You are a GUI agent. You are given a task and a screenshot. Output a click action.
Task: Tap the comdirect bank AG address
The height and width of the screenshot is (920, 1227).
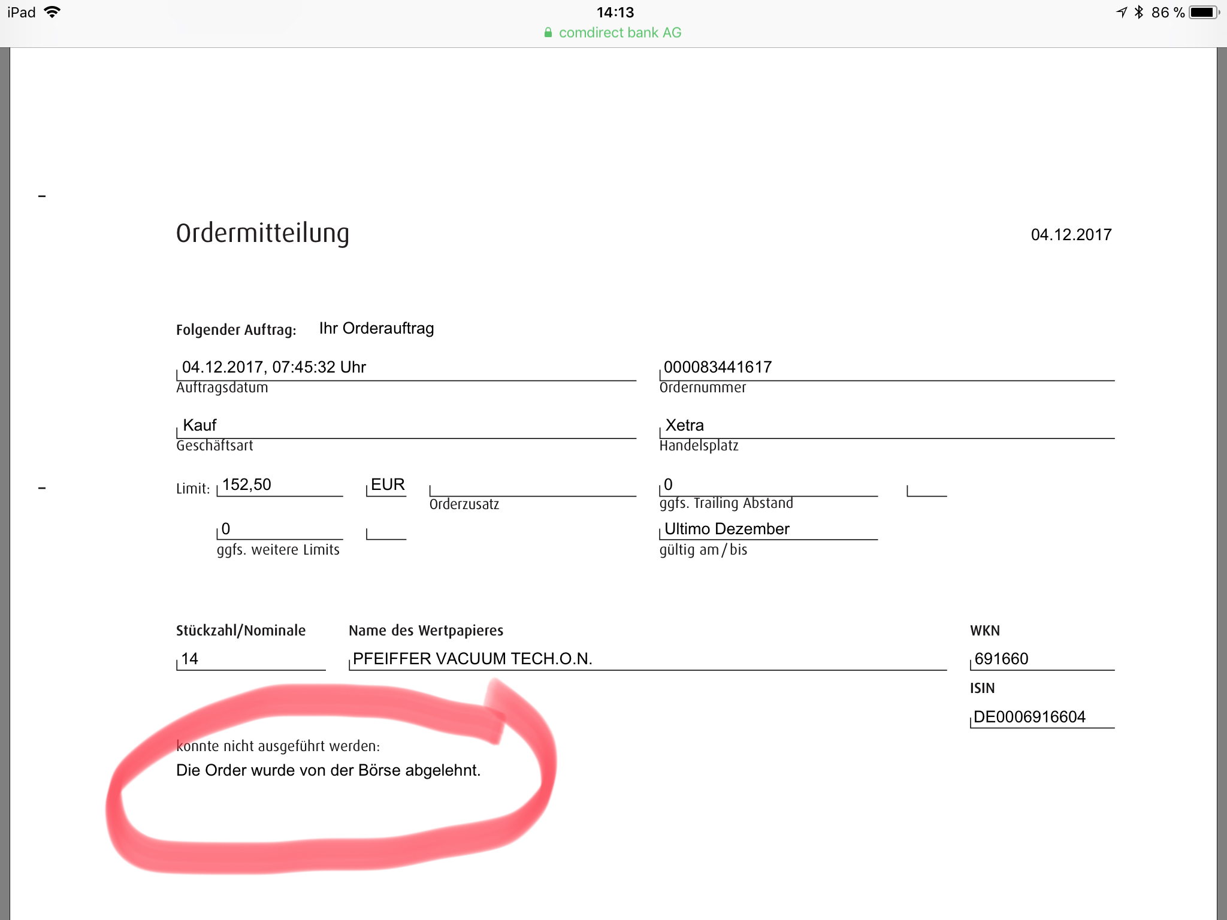pyautogui.click(x=619, y=33)
